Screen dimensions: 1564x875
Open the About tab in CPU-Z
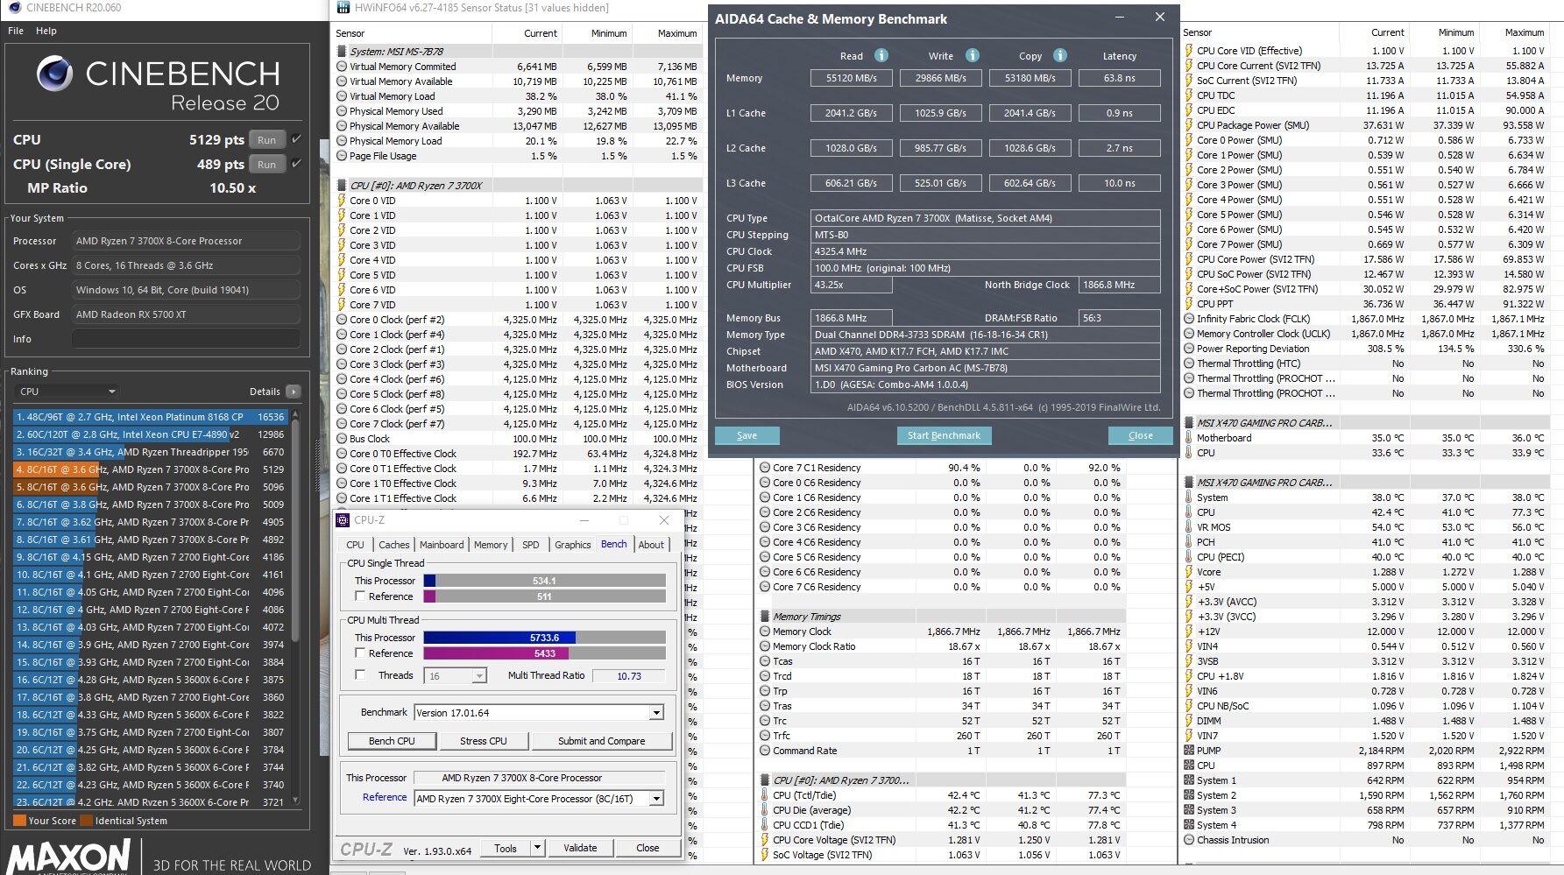[651, 545]
